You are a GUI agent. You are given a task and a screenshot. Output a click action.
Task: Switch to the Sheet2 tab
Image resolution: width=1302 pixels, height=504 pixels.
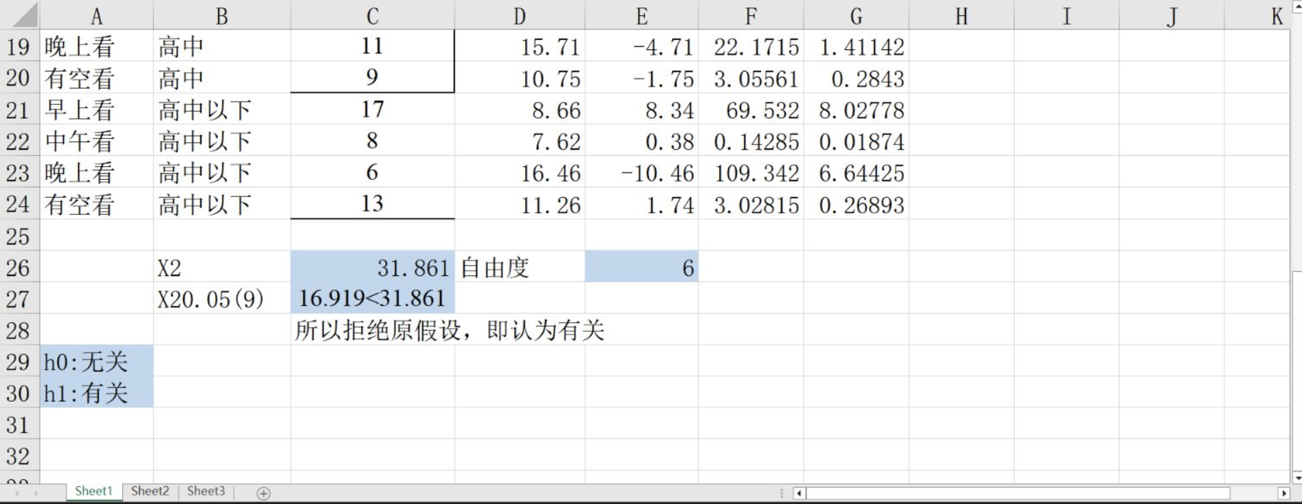tap(150, 491)
